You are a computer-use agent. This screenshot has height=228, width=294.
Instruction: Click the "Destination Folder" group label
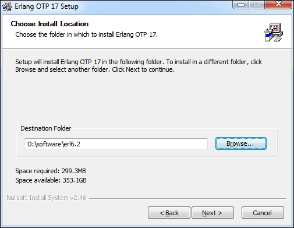coord(46,128)
